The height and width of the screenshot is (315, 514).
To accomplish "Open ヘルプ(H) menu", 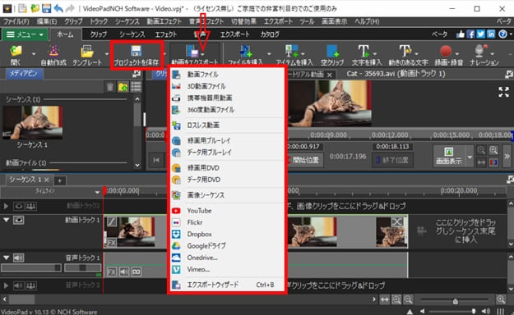I will [367, 21].
